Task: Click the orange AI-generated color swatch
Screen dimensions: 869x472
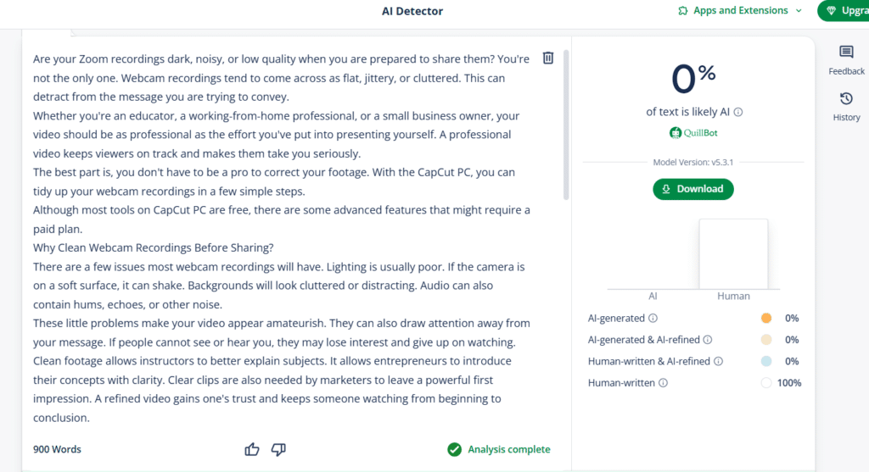Action: [766, 318]
